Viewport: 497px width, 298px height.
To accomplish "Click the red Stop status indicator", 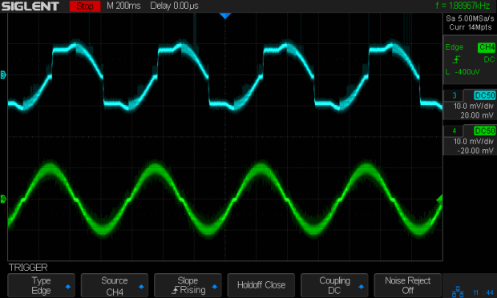I will tap(85, 6).
